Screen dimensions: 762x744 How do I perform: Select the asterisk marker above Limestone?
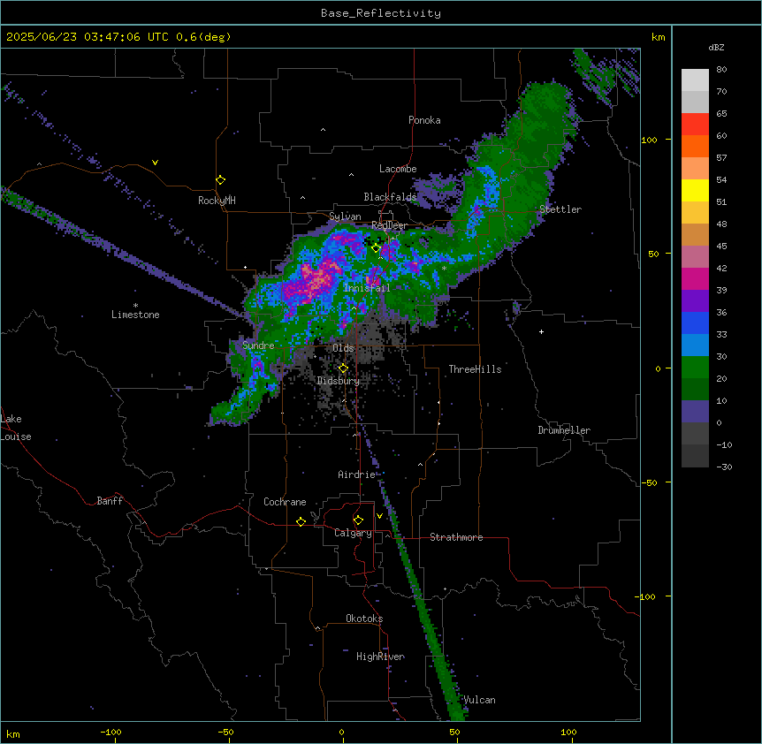click(135, 306)
